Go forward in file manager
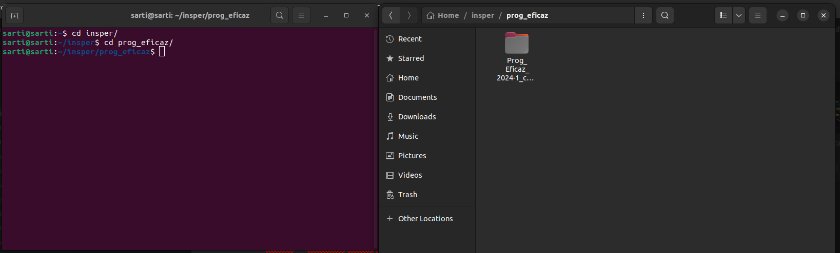 point(409,15)
